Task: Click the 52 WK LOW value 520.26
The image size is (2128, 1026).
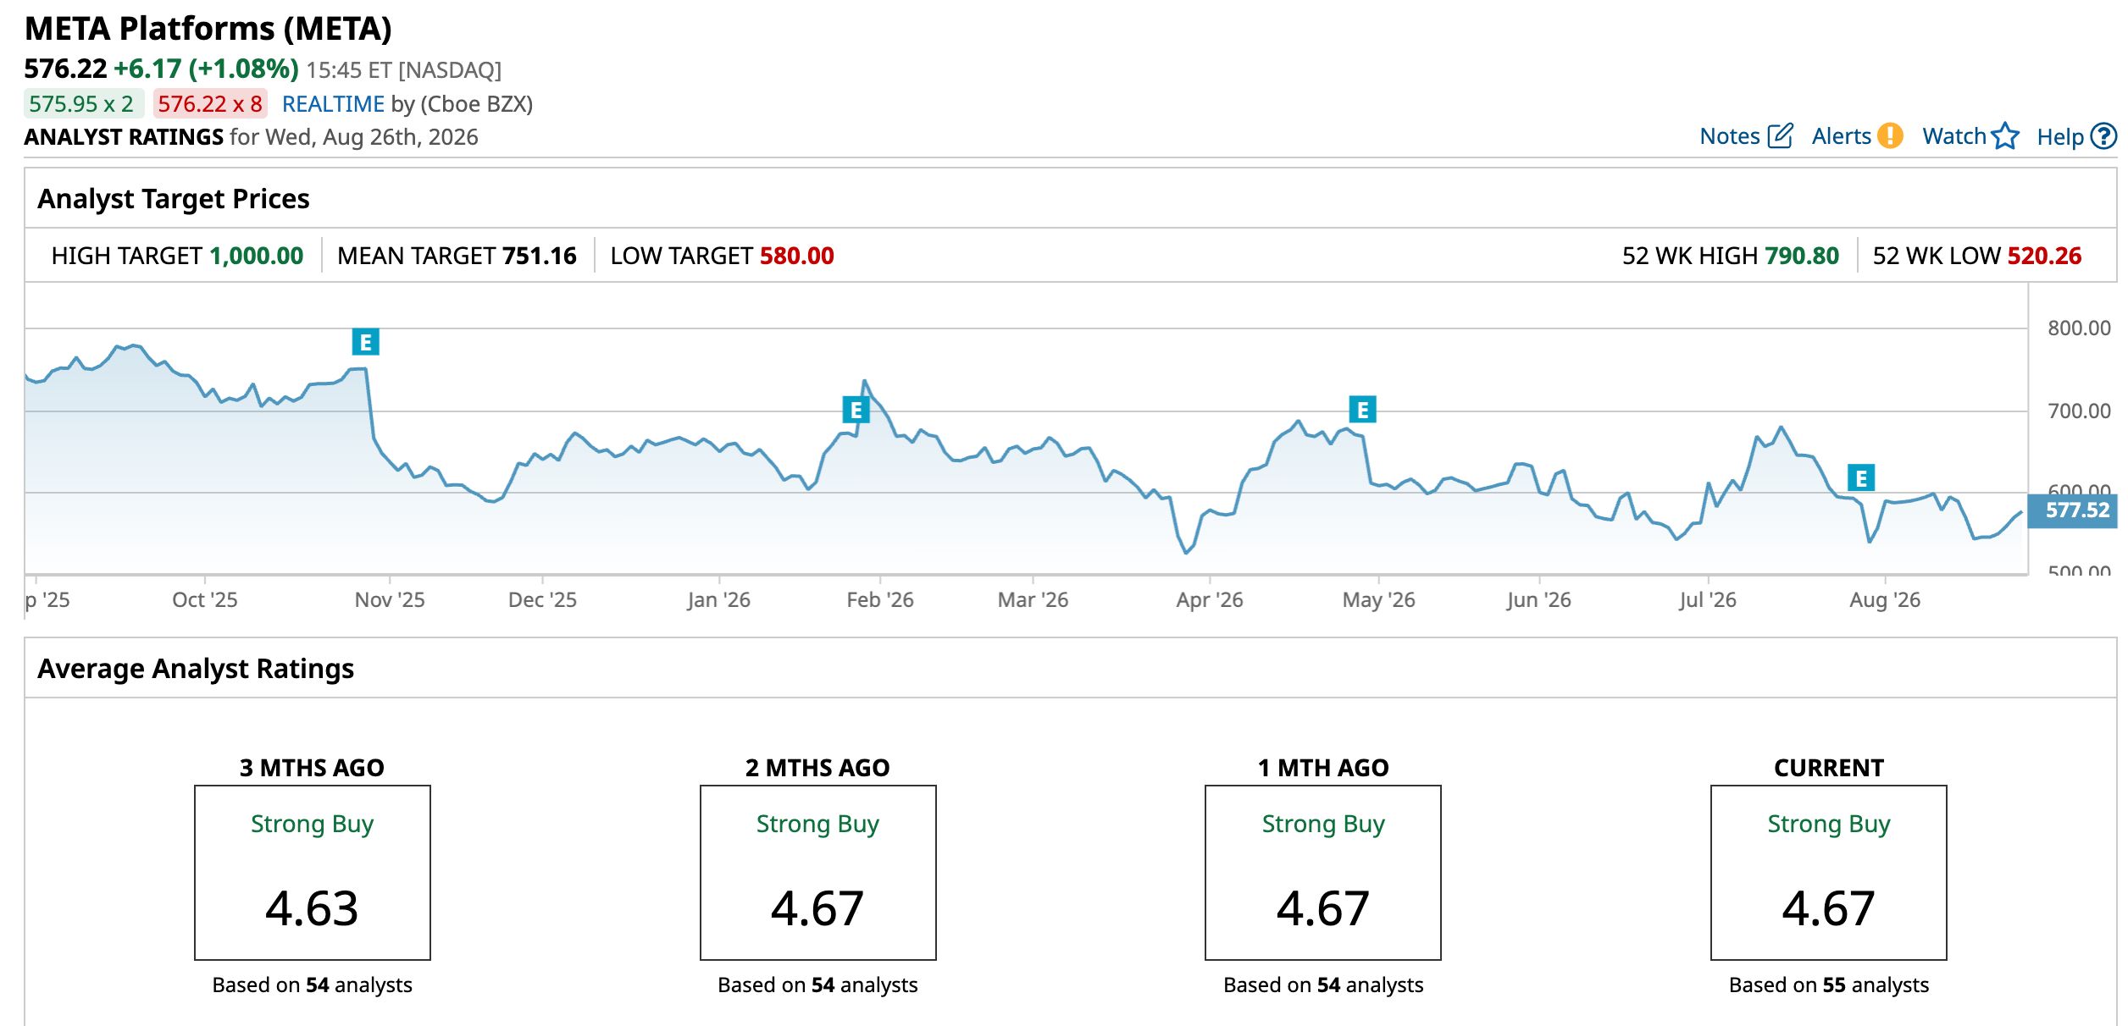Action: (2044, 256)
